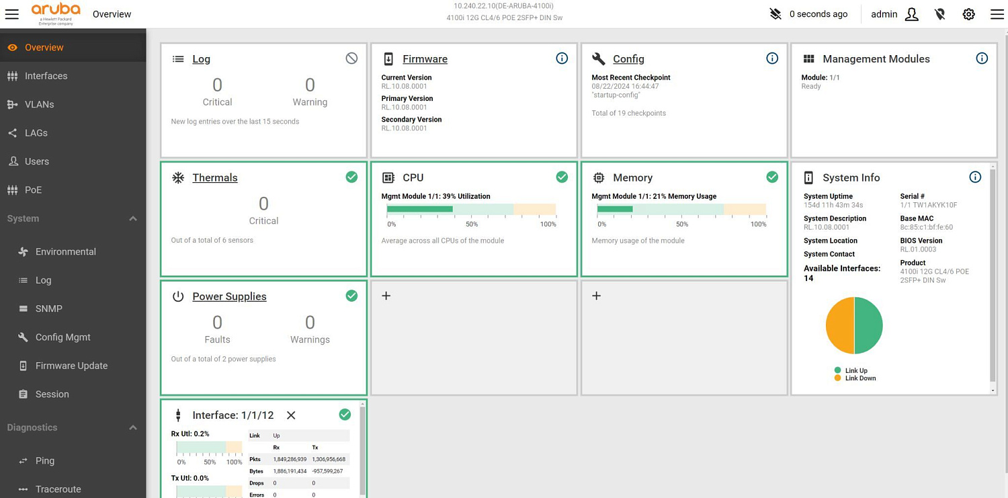This screenshot has height=498, width=1008.
Task: Open LAGs in the sidebar
Action: click(x=73, y=133)
